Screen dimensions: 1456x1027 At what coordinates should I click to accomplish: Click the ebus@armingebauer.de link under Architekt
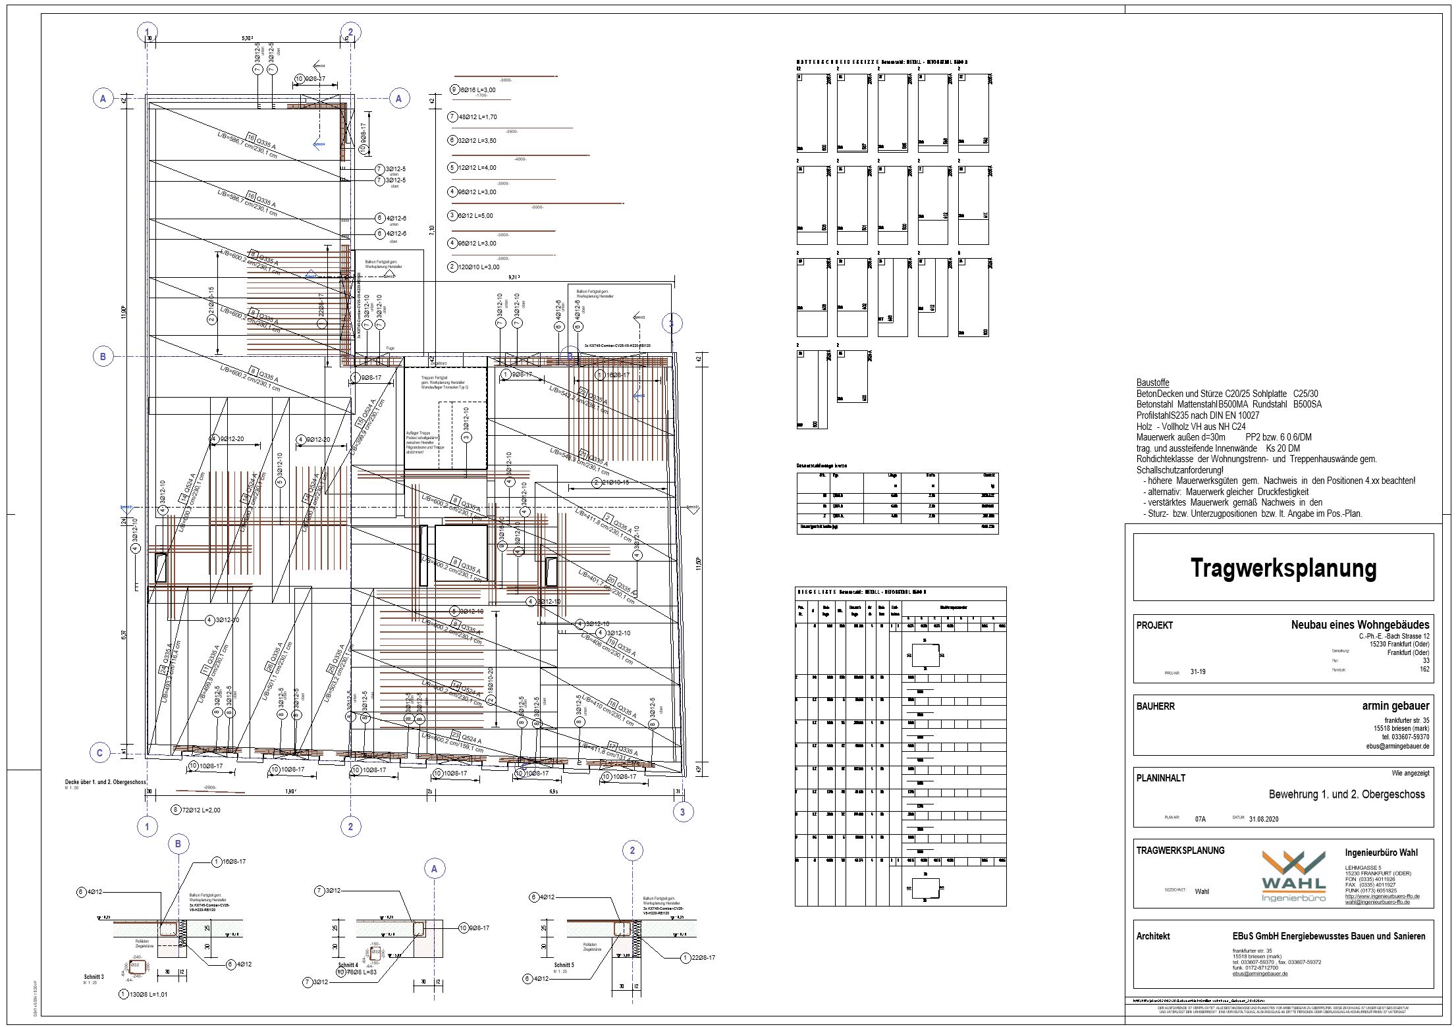[1260, 974]
